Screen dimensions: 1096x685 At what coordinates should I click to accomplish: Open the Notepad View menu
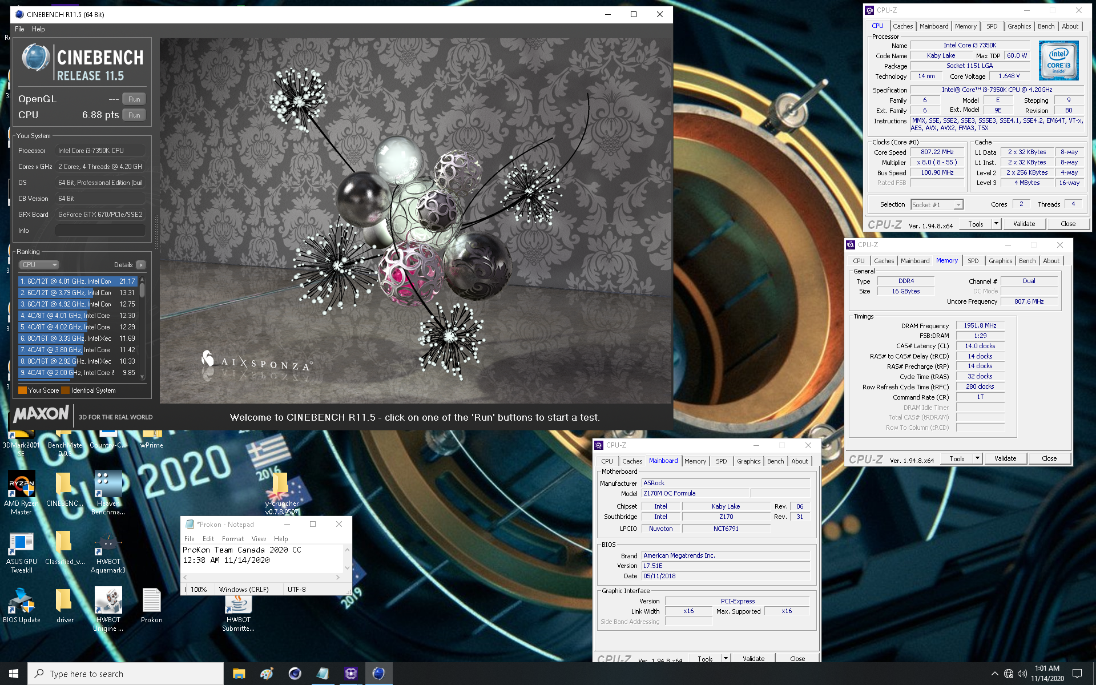(259, 539)
